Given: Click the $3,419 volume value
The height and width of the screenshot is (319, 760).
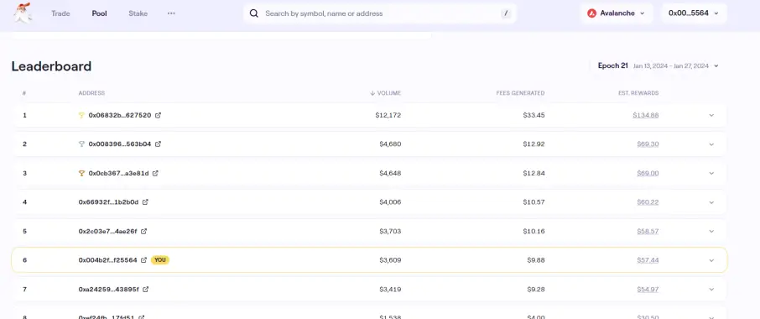Looking at the screenshot, I should 390,290.
